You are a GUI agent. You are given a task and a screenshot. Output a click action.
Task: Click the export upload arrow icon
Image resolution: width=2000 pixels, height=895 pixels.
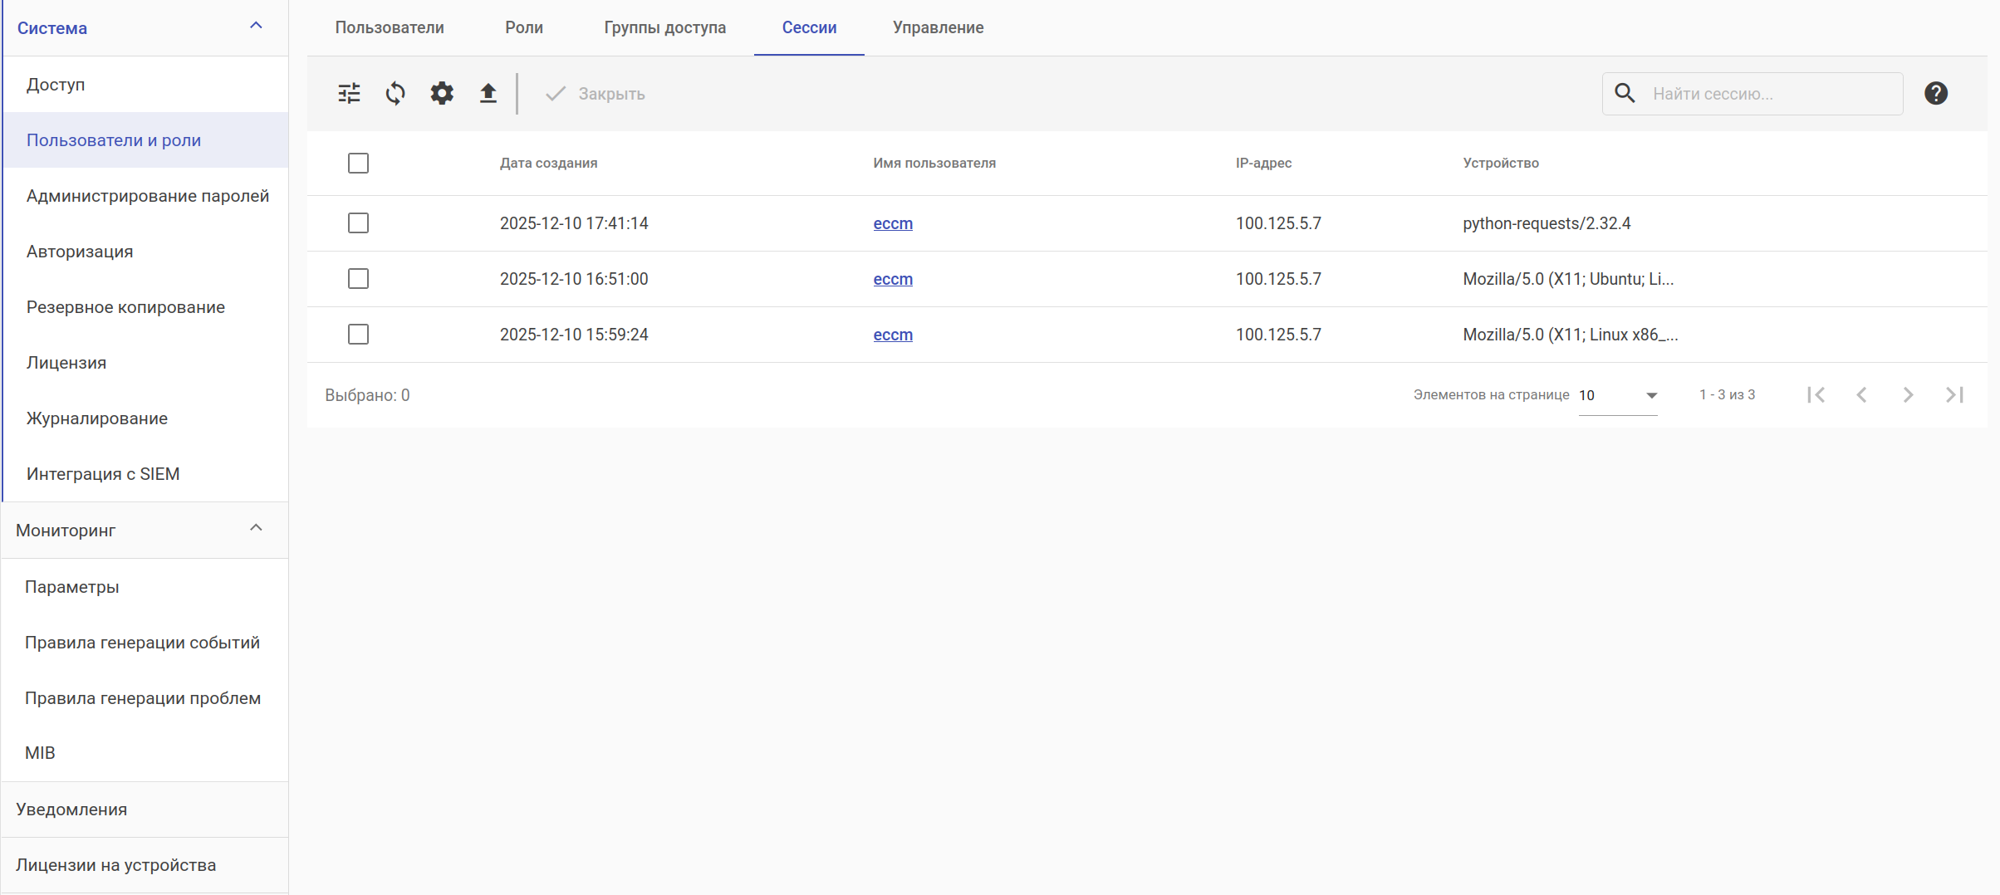click(488, 93)
